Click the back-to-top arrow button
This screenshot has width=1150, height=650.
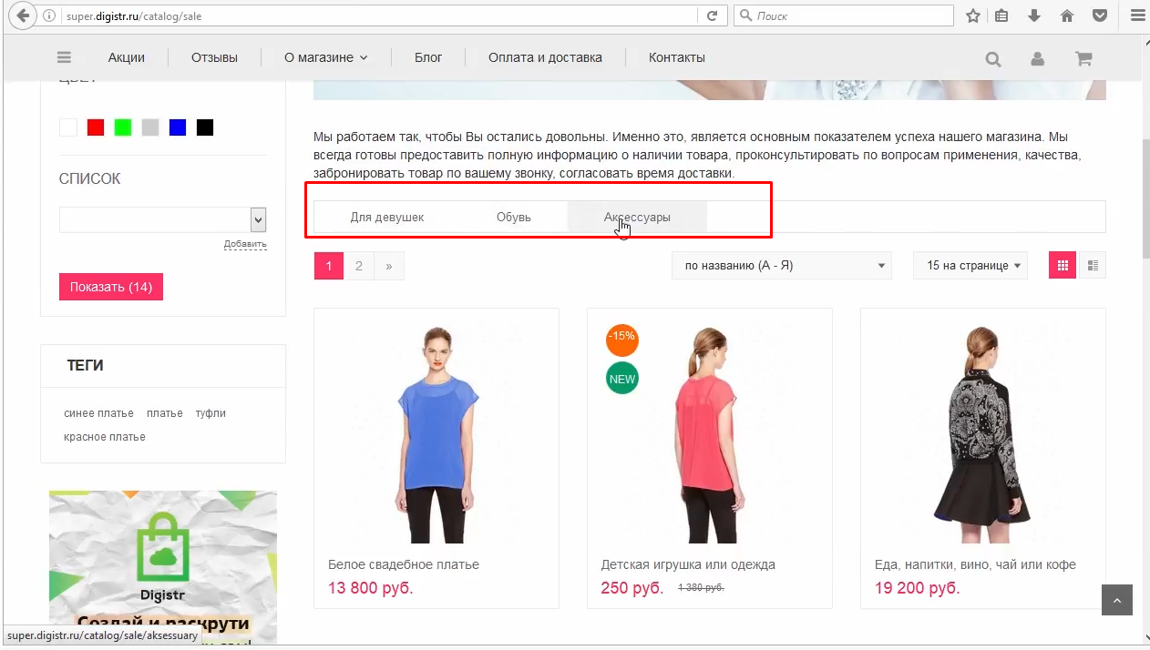pyautogui.click(x=1117, y=600)
